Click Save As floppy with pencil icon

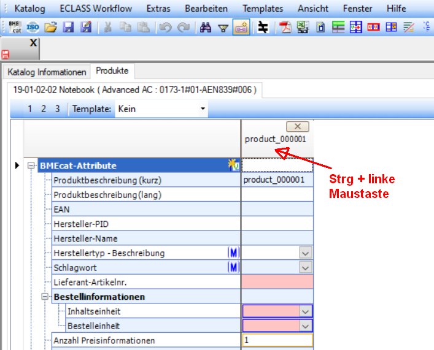[86, 27]
